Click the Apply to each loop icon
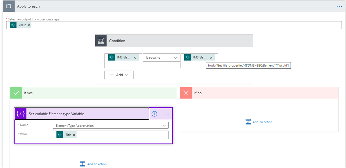Screen dimensions: 346x168 (x=8, y=7)
